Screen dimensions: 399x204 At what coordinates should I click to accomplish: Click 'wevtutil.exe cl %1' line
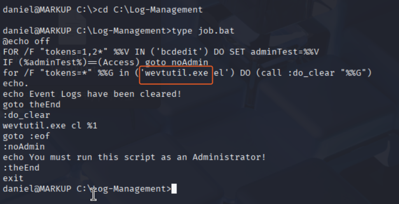click(50, 126)
